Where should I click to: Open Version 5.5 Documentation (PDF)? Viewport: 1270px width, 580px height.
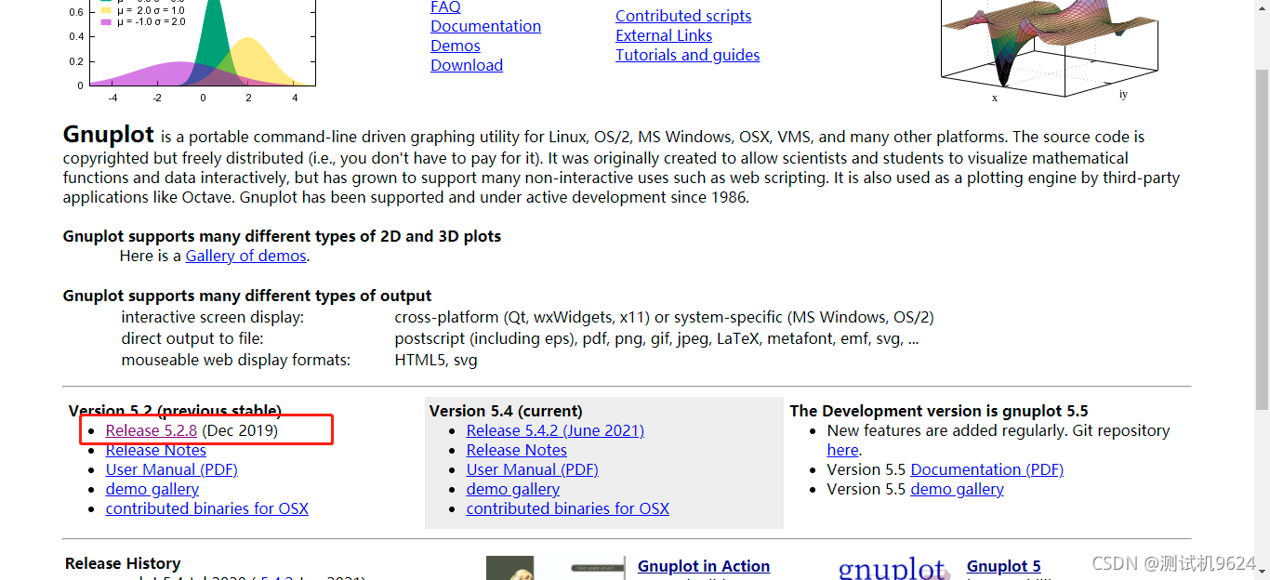[986, 469]
